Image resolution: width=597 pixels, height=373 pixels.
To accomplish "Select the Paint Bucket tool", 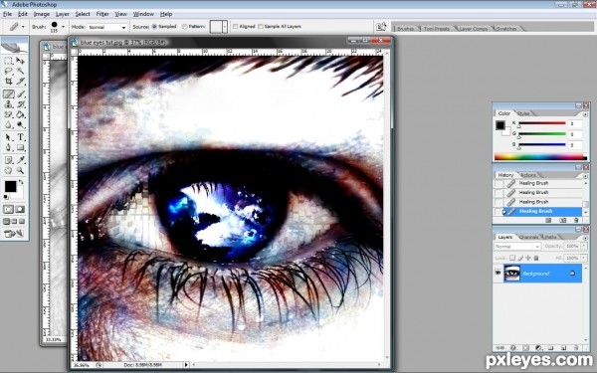I will tap(20, 114).
